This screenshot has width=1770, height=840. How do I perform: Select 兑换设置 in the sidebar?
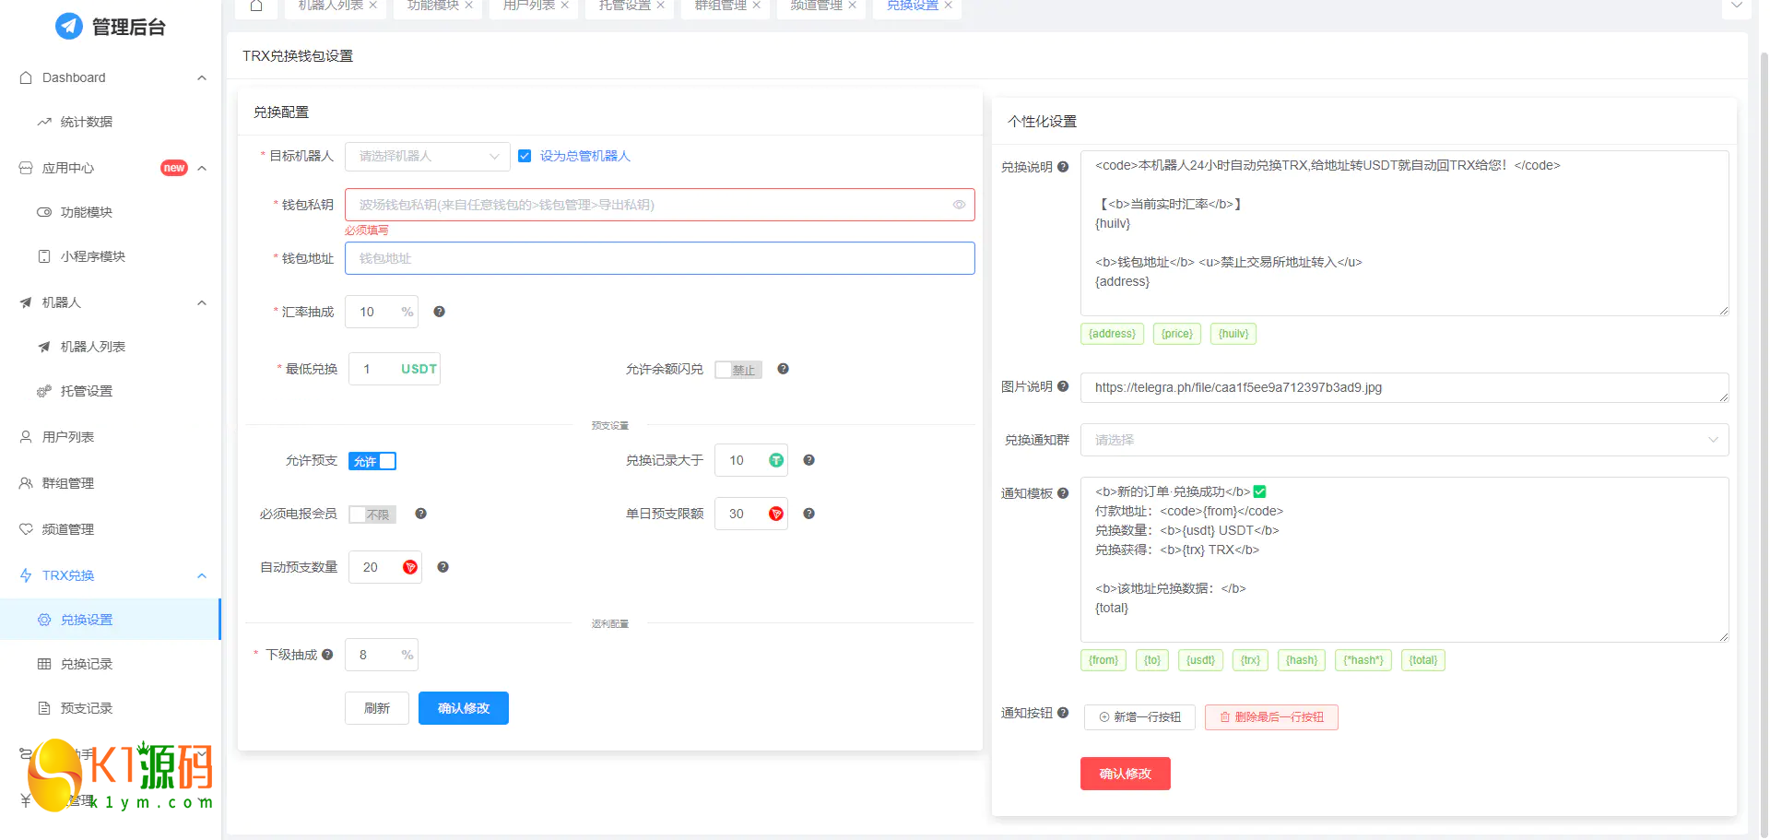tap(111, 620)
